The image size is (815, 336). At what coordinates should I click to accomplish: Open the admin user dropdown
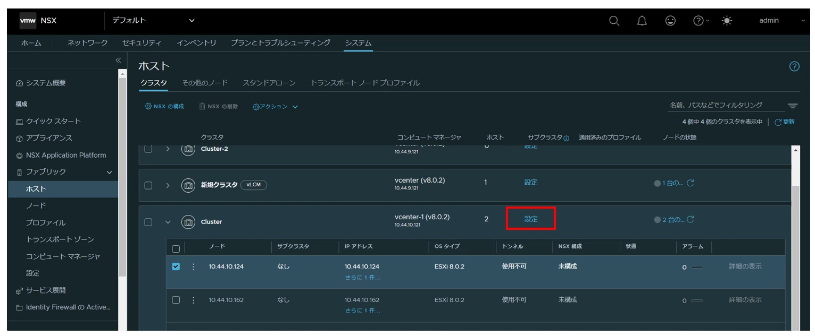click(782, 21)
